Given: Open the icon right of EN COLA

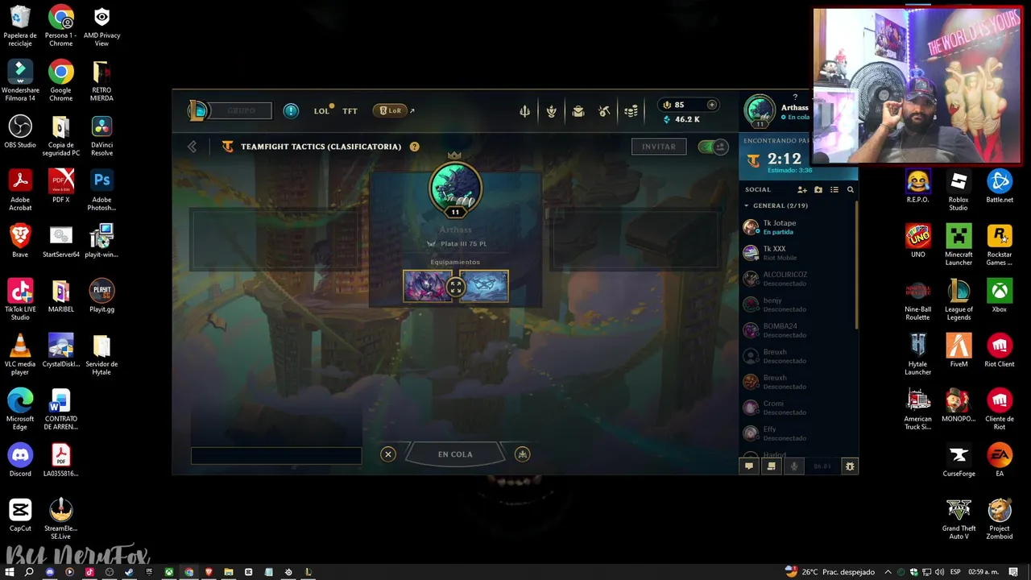Looking at the screenshot, I should click(523, 454).
